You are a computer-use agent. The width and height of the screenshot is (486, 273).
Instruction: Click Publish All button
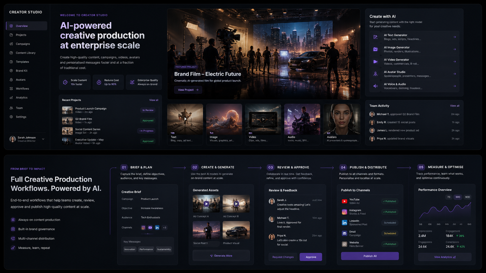click(x=370, y=256)
